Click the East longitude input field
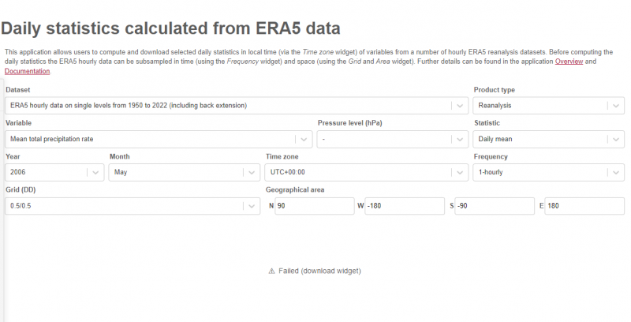The image size is (631, 322). point(585,206)
